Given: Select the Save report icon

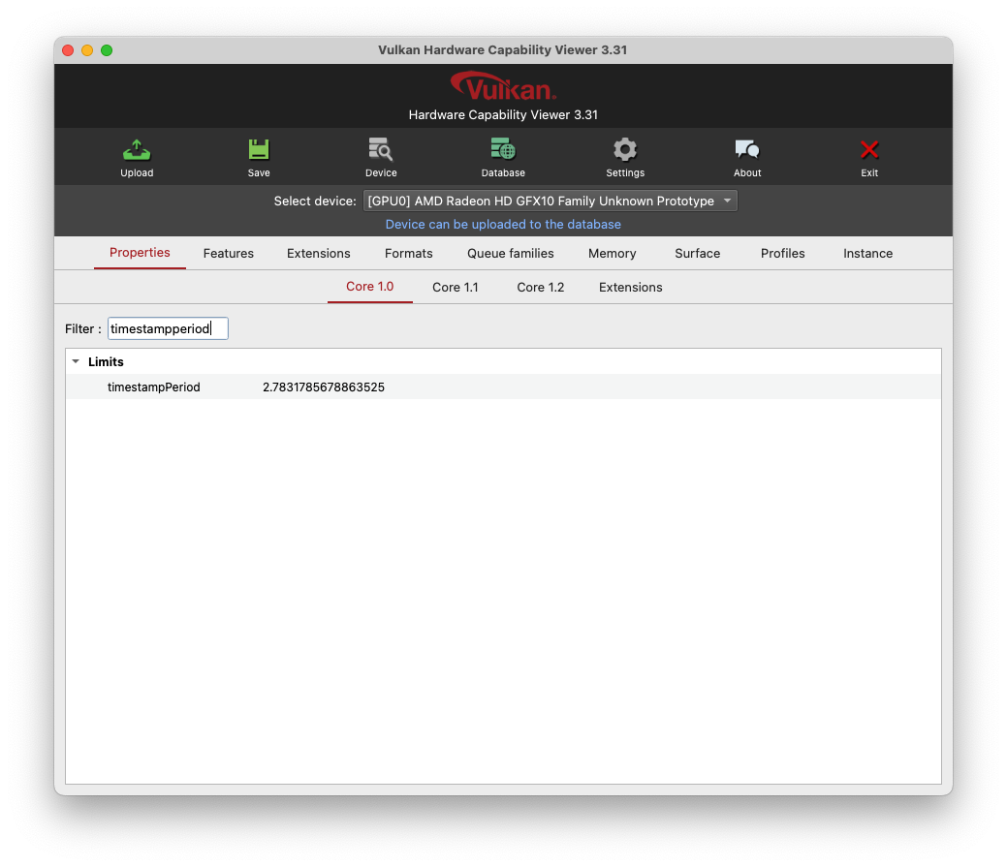Looking at the screenshot, I should [258, 155].
